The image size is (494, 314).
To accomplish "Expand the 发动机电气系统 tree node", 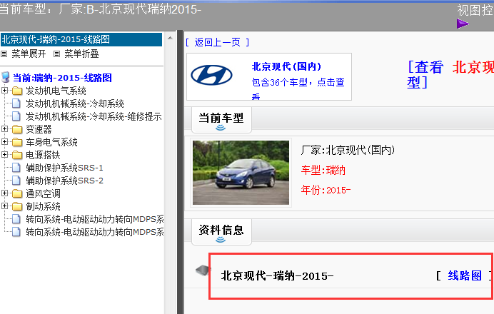I will (4, 91).
